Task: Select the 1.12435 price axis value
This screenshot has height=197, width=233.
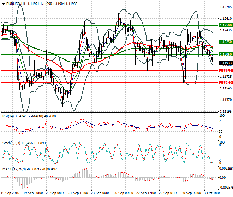Action: (x=226, y=30)
